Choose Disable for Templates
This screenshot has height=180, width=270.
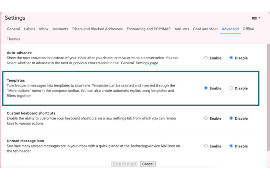(231, 88)
